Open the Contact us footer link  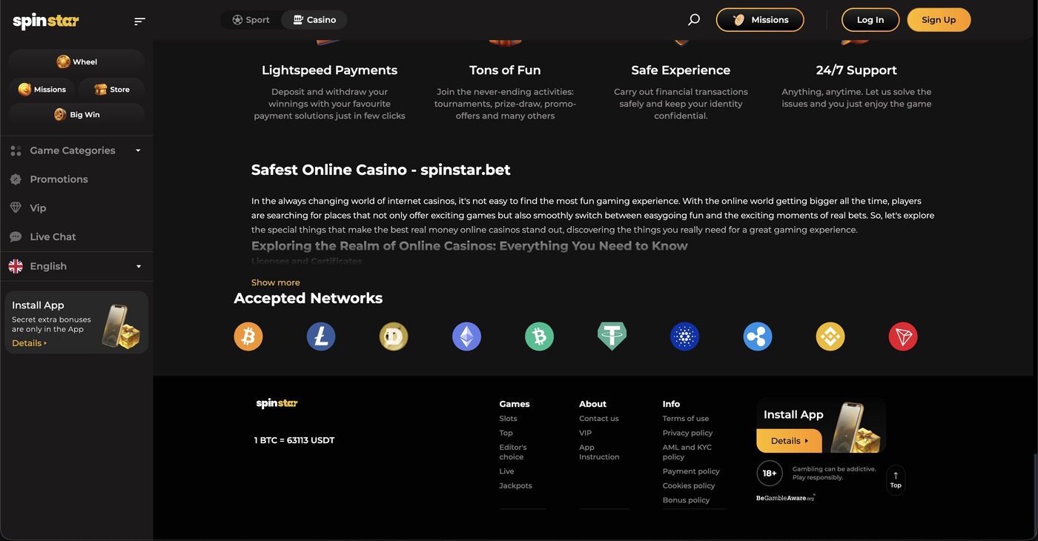click(599, 419)
